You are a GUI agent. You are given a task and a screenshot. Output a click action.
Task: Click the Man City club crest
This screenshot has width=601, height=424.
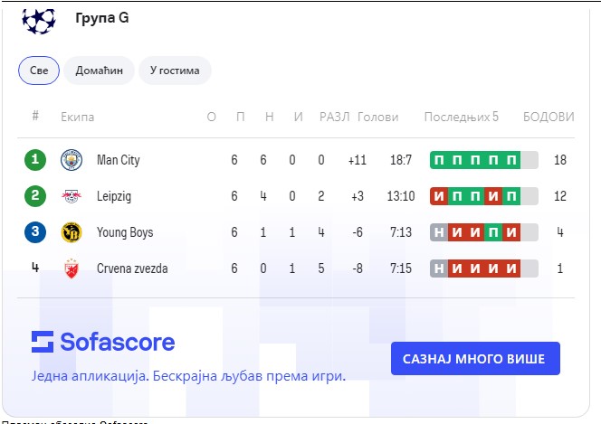coord(71,160)
